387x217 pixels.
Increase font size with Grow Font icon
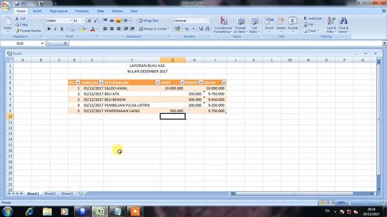click(89, 20)
